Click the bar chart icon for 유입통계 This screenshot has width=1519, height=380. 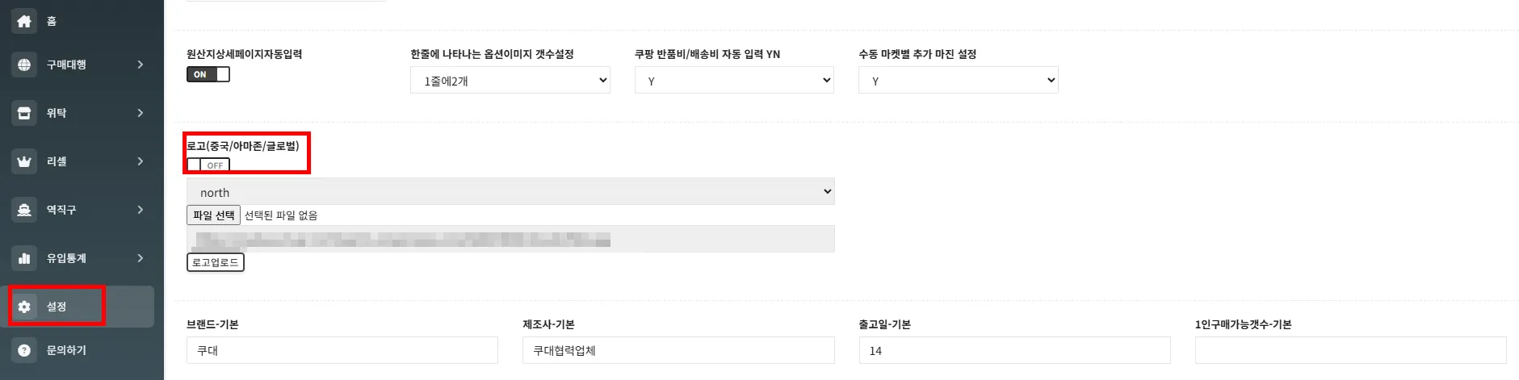click(x=24, y=258)
